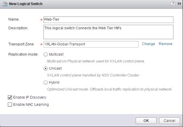Select the Multicast replication mode
The height and width of the screenshot is (127, 183).
pyautogui.click(x=46, y=54)
